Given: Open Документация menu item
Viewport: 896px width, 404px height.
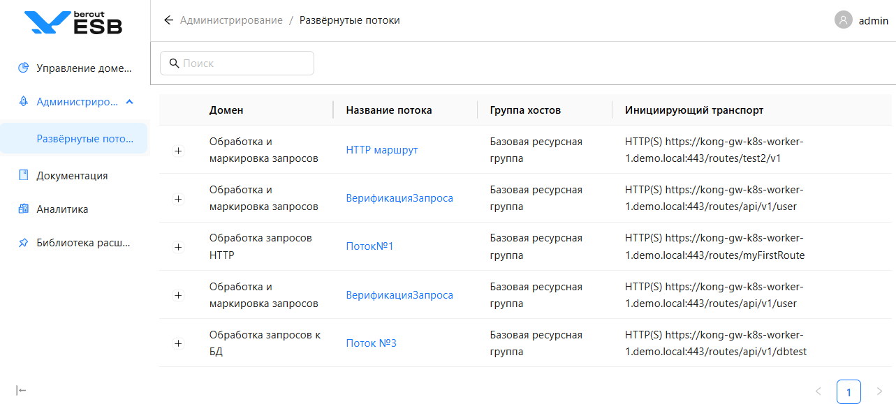Looking at the screenshot, I should coord(72,175).
